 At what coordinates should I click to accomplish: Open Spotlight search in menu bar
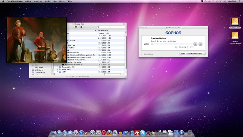240,1
